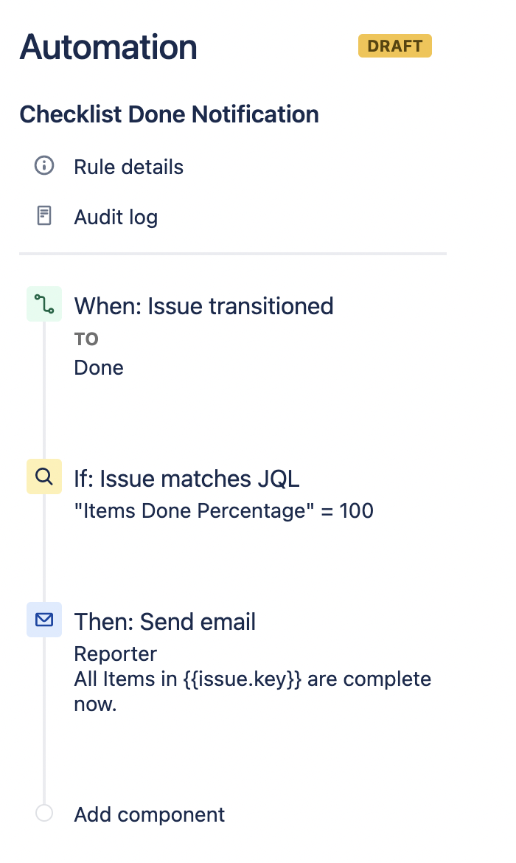Click the Add component circle marker

pos(44,814)
